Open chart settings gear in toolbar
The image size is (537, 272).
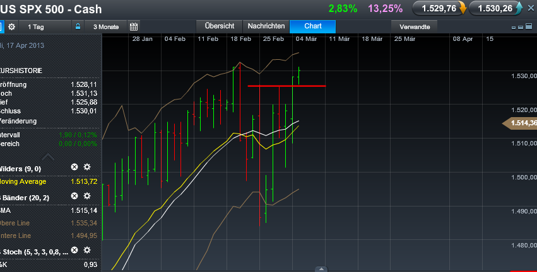(x=11, y=26)
